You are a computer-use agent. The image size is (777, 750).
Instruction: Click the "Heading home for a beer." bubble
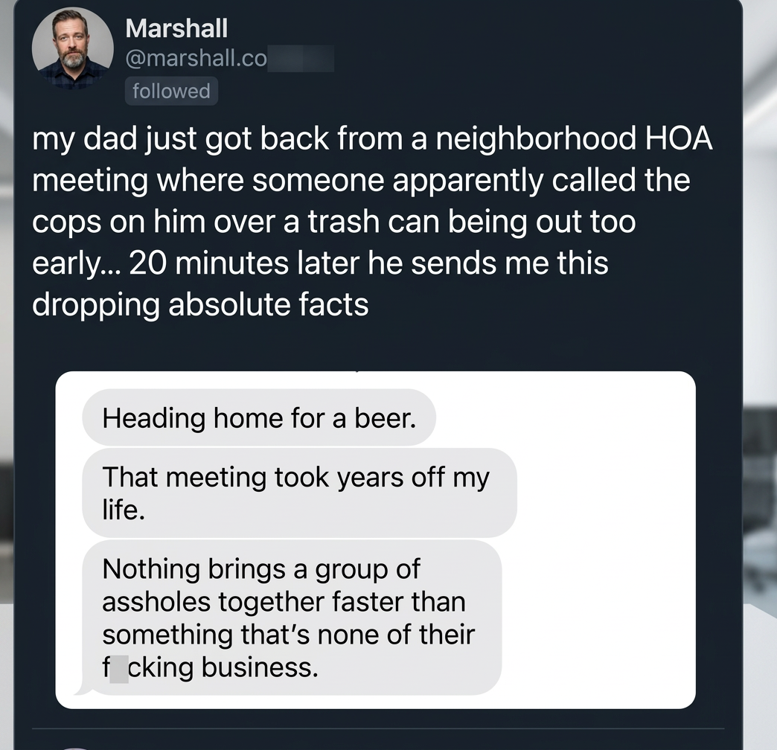tap(258, 417)
